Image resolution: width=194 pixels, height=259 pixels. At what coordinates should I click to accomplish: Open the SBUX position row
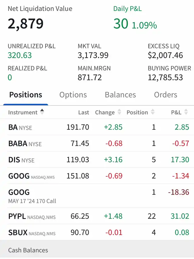pos(97,232)
